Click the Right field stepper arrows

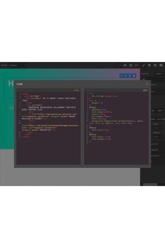click(162, 128)
